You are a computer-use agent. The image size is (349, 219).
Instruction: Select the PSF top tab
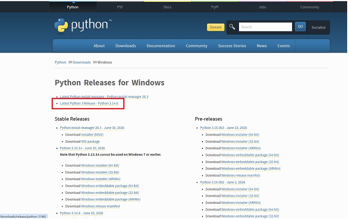click(x=120, y=7)
